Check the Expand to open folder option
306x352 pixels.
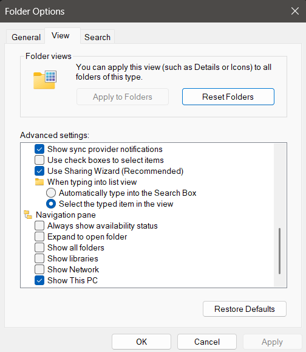pyautogui.click(x=39, y=236)
